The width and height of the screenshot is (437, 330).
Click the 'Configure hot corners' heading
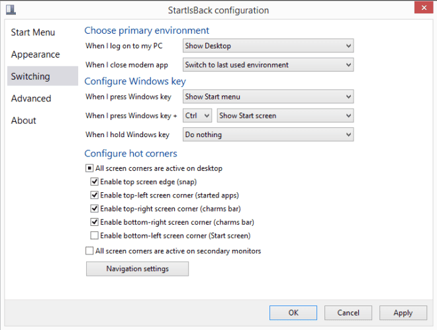point(130,154)
